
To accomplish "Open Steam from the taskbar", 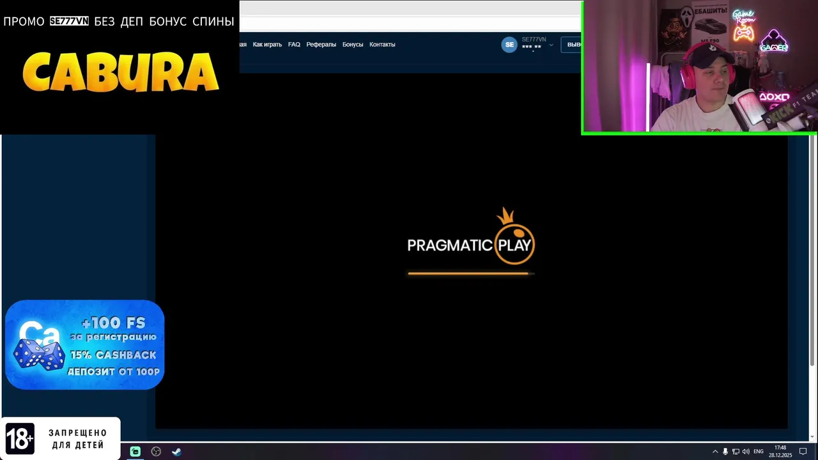I will tap(176, 452).
